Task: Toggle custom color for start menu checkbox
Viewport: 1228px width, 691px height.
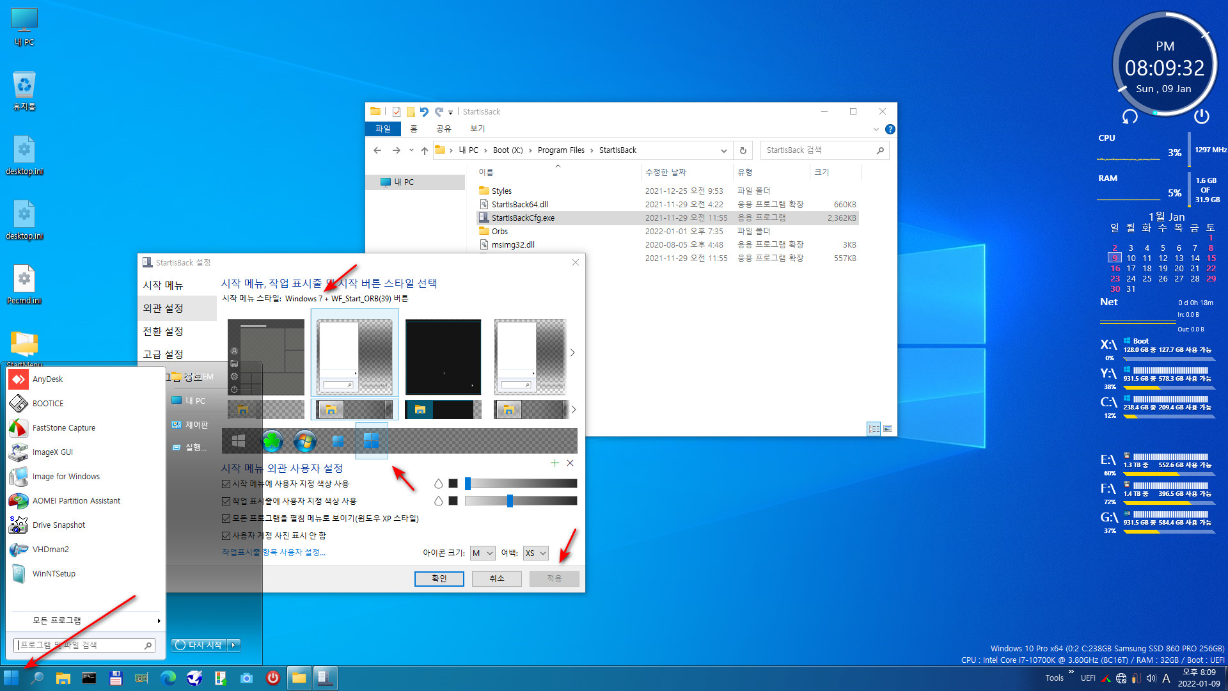Action: [x=226, y=484]
